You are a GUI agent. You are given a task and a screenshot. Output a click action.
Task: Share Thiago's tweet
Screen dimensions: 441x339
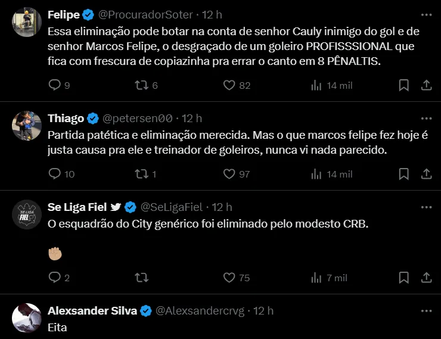pyautogui.click(x=426, y=174)
